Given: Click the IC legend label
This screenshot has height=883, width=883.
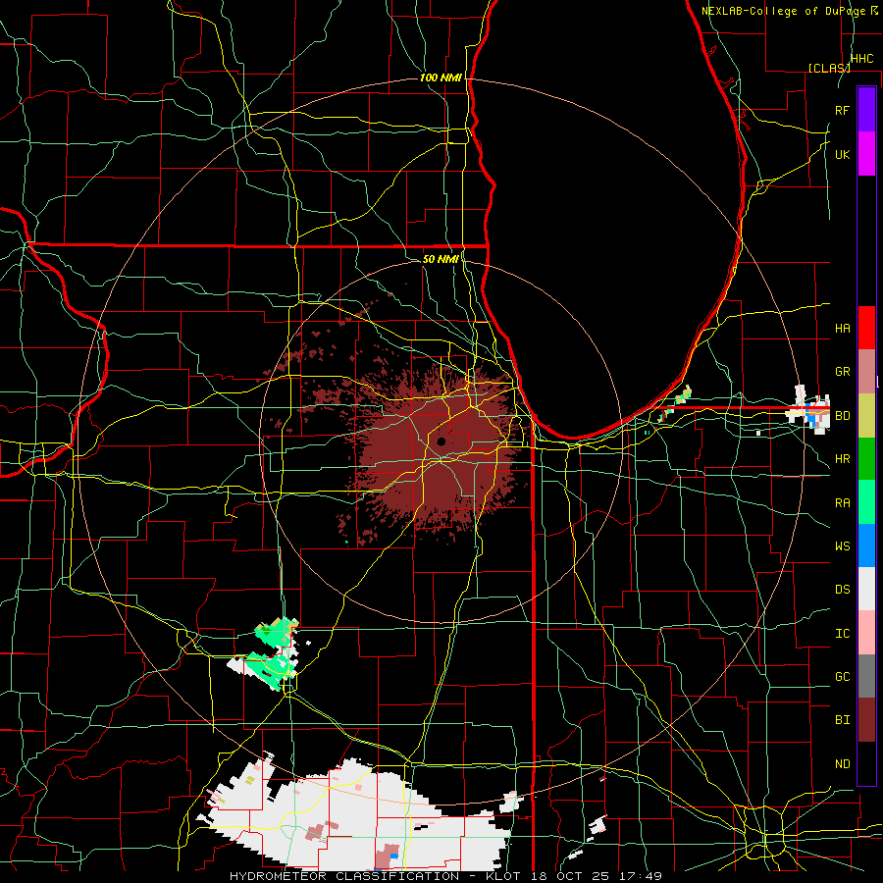Looking at the screenshot, I should (843, 634).
